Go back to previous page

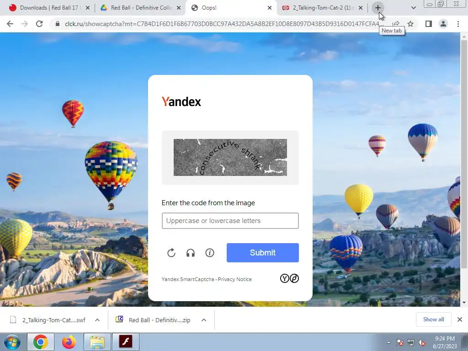click(10, 24)
